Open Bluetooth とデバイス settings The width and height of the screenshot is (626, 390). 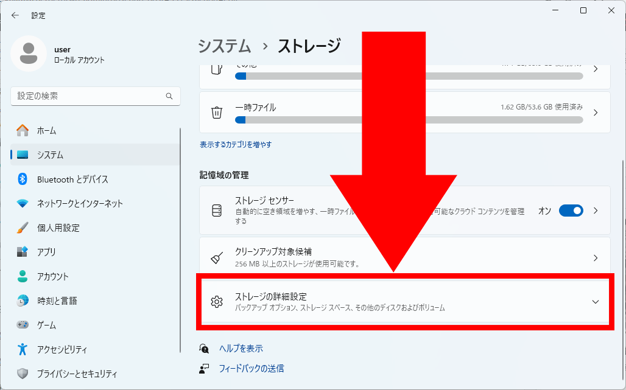pyautogui.click(x=72, y=179)
